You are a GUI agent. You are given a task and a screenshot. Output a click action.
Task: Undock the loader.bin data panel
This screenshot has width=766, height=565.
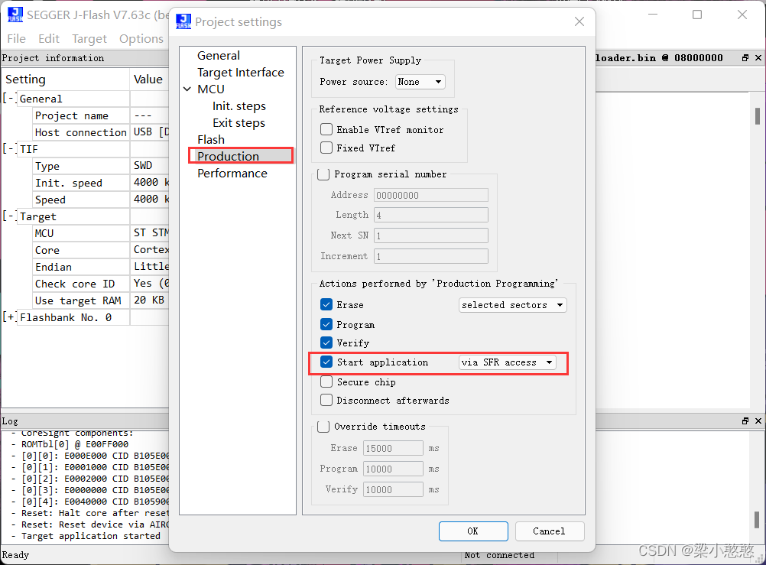pos(745,57)
